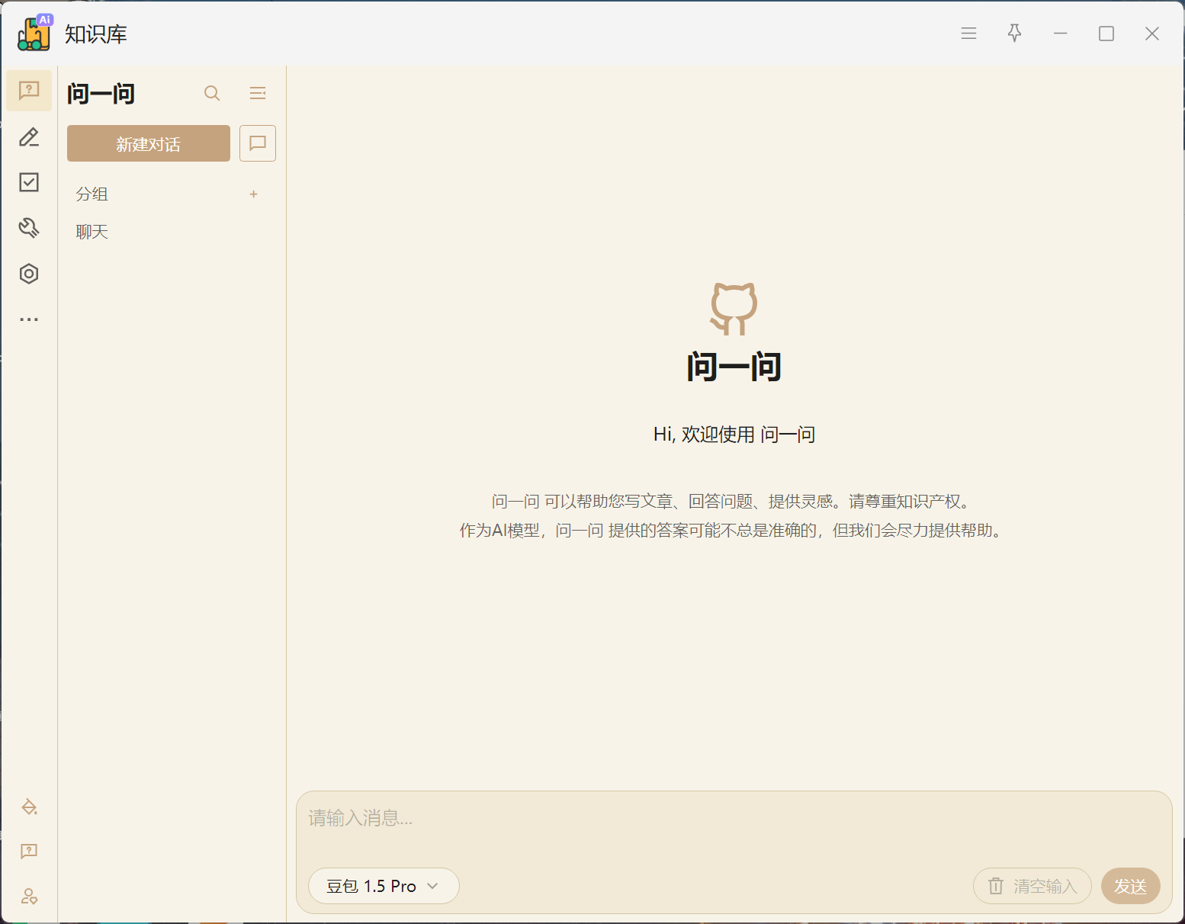Open the feedback question bubble icon at bottom
The image size is (1185, 924).
coord(29,852)
